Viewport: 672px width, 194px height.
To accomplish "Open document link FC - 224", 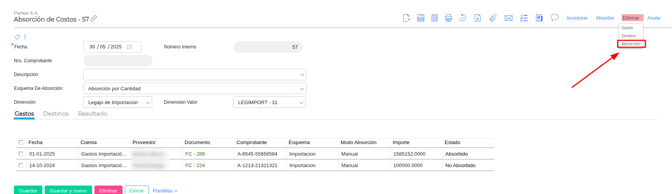I will 195,166.
